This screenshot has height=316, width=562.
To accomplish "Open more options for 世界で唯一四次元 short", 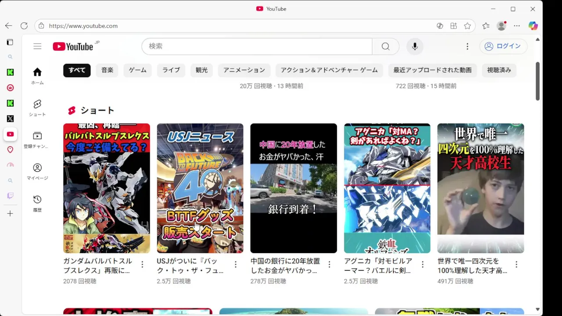I will [516, 264].
